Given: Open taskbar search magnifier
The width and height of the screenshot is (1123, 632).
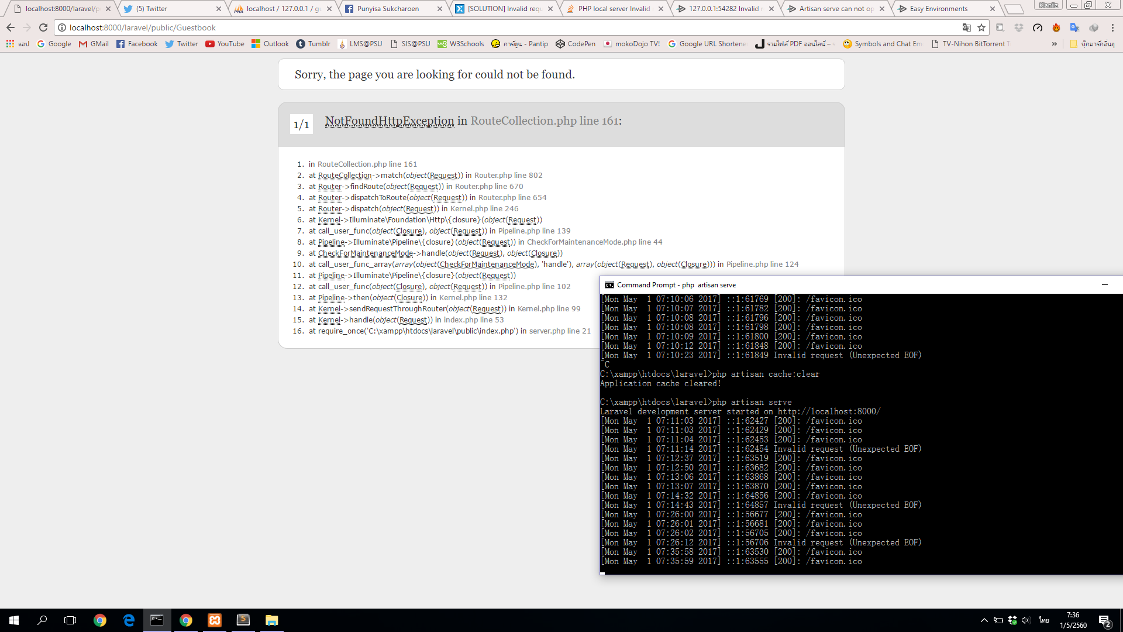Looking at the screenshot, I should 42,620.
